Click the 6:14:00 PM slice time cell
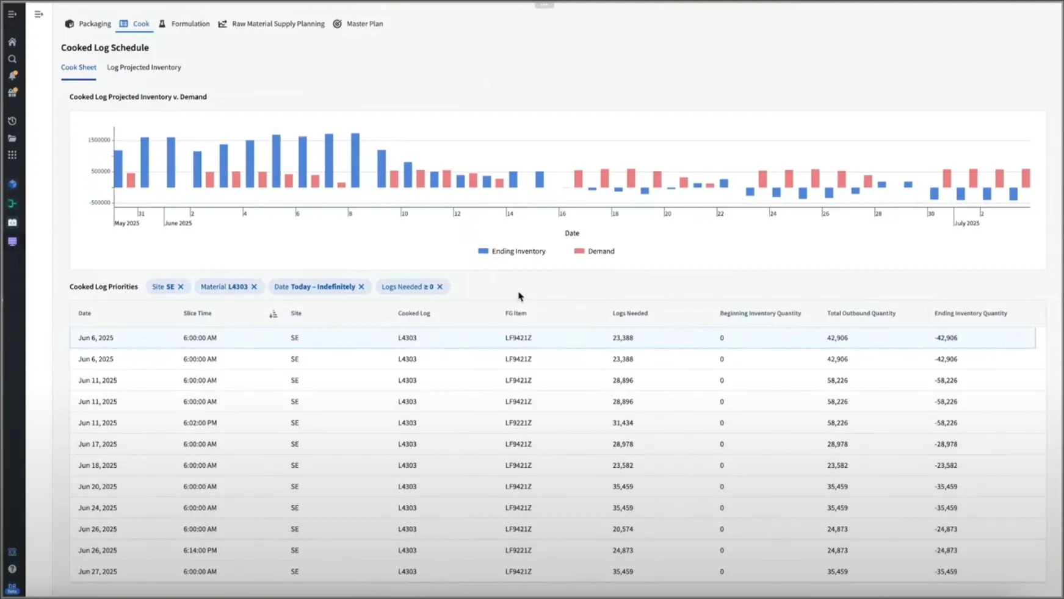The height and width of the screenshot is (599, 1064). click(200, 550)
